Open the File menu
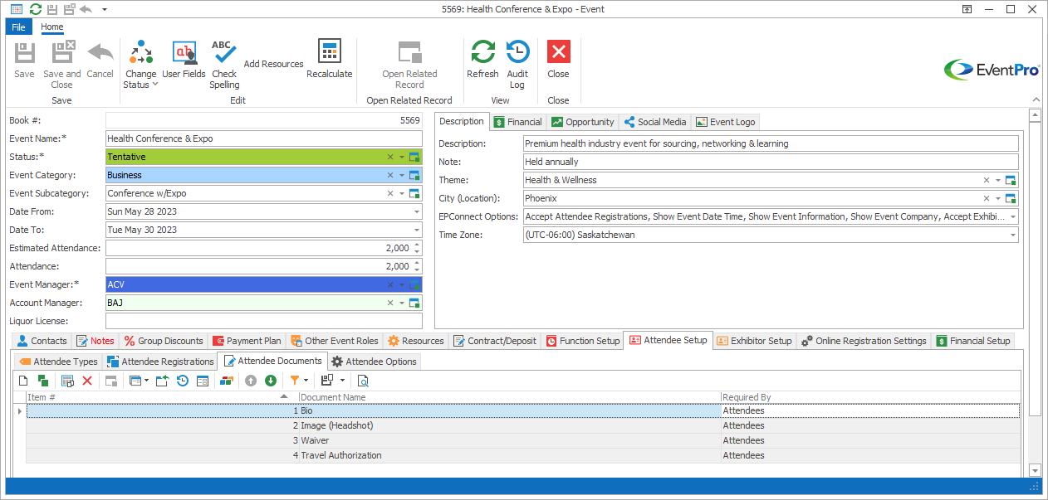The height and width of the screenshot is (500, 1048). (19, 27)
